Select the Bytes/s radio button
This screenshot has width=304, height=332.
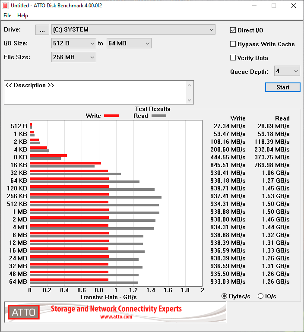click(225, 296)
